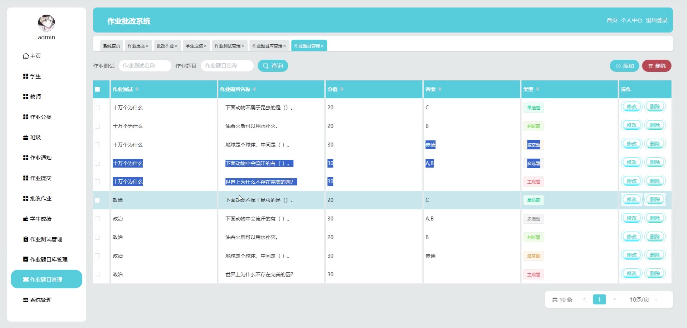Click the 作业通知 grid icon in sidebar

coord(26,158)
